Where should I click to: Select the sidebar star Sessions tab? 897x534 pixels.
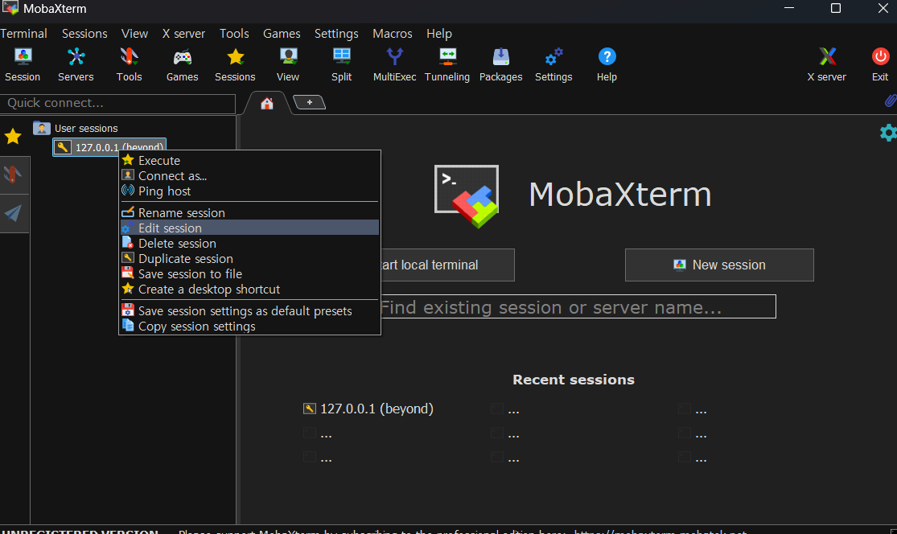[13, 137]
